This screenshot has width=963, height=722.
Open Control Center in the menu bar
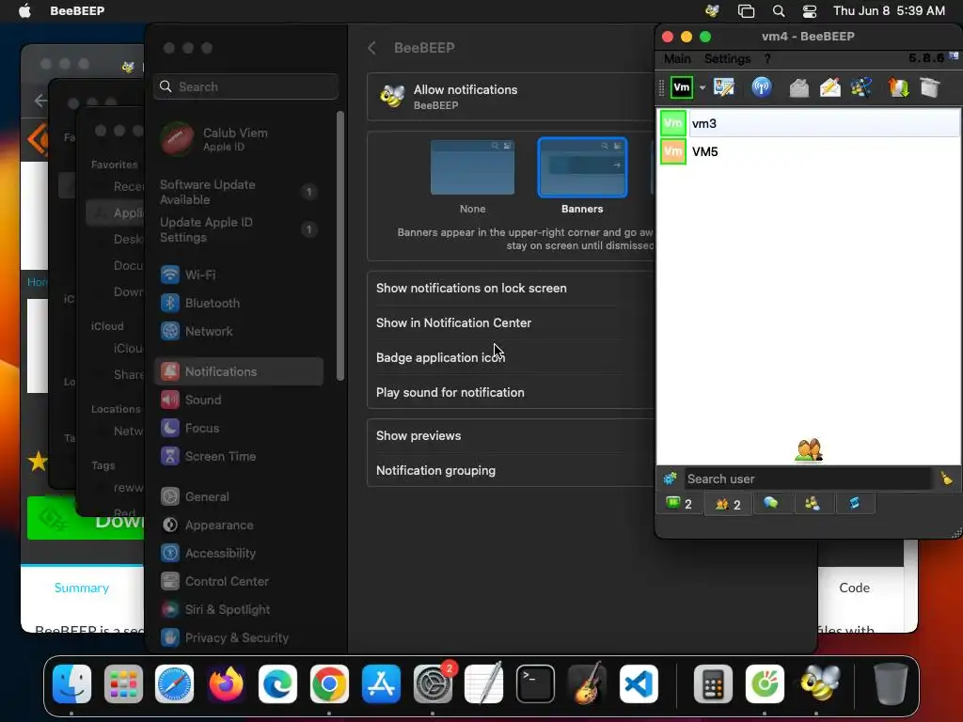point(810,11)
